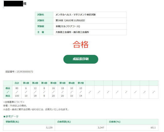Click the 第4問 column header
The width and height of the screenshot is (164, 132).
pyautogui.click(x=53, y=83)
